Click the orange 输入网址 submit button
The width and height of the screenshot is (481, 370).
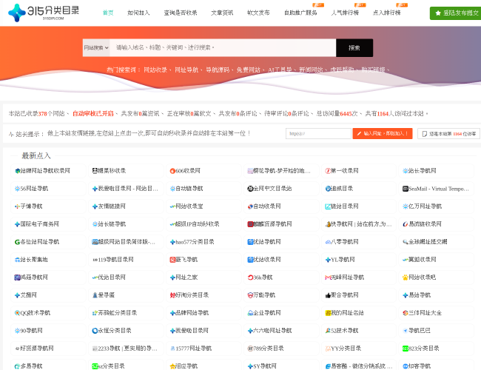382,134
